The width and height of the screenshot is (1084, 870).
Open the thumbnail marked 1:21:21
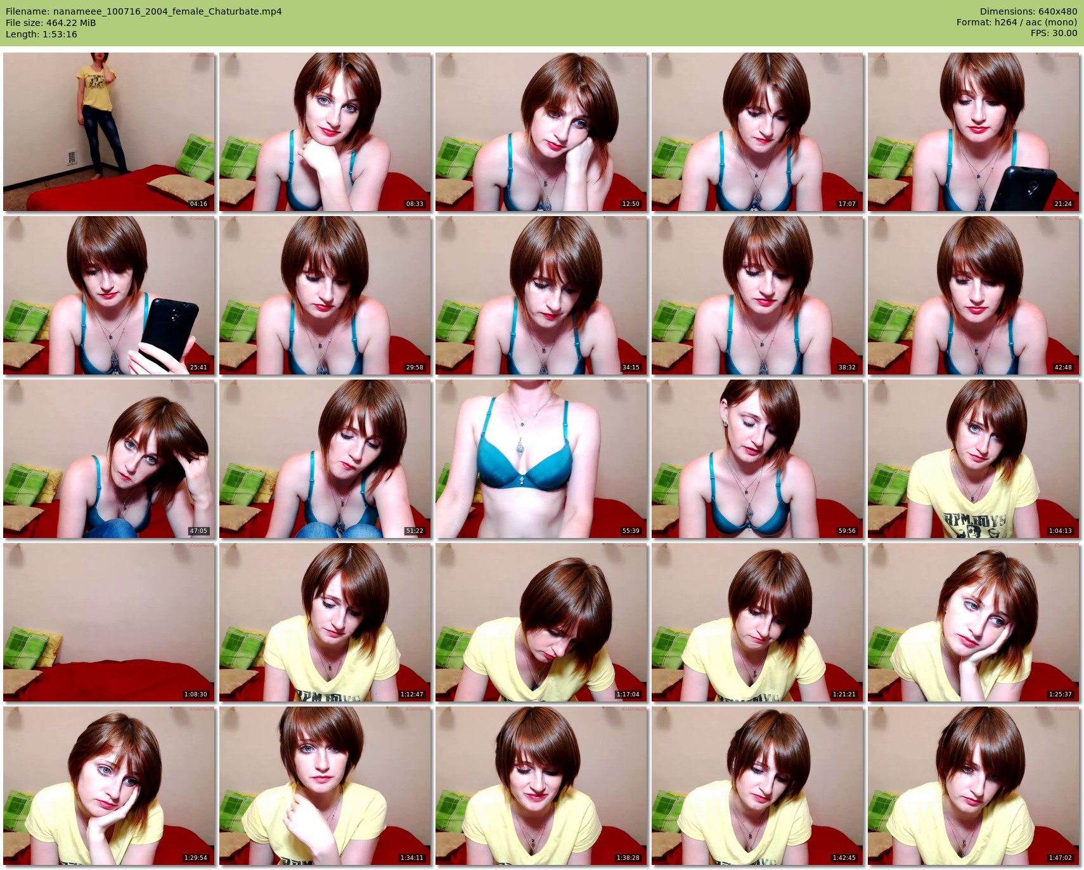(758, 622)
